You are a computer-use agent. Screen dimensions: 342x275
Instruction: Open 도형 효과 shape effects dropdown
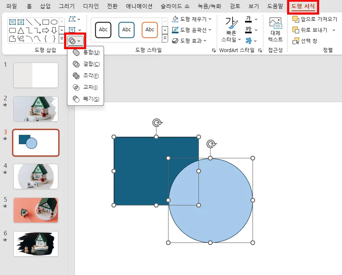click(x=189, y=41)
